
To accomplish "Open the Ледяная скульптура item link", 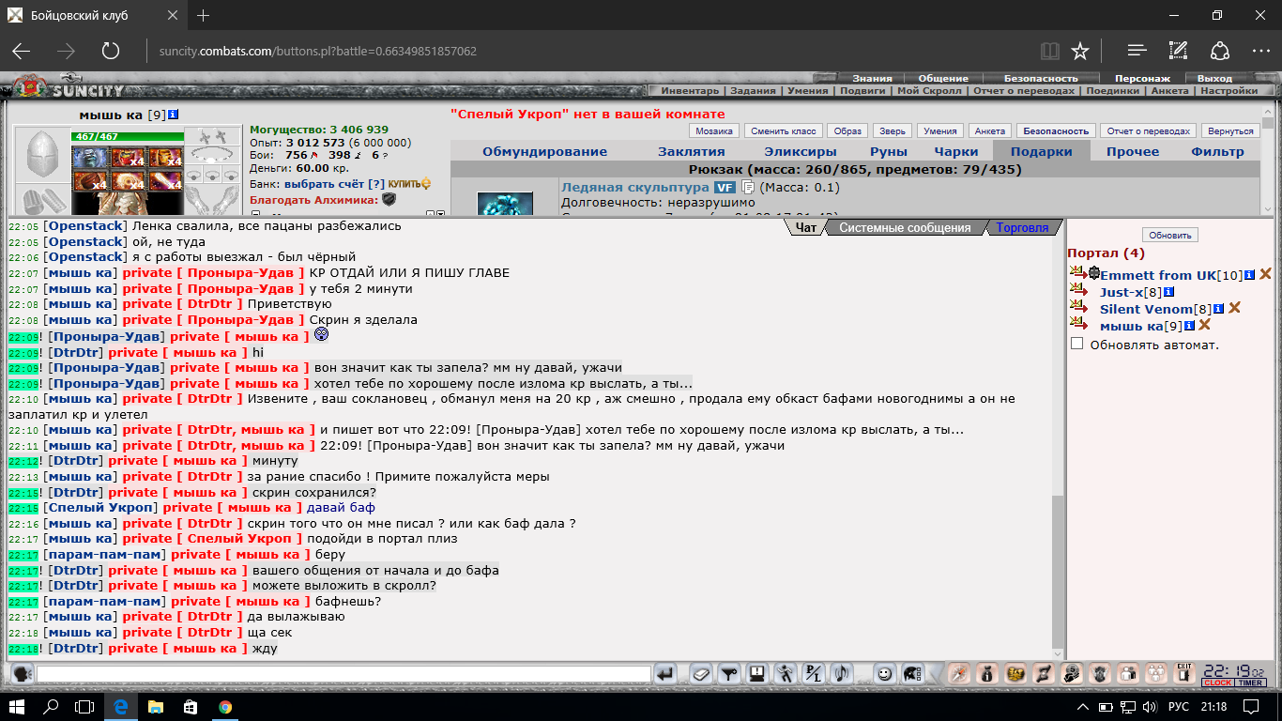I will (634, 188).
